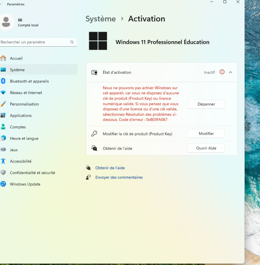
Task: Open the Comptes settings category
Action: pyautogui.click(x=18, y=127)
